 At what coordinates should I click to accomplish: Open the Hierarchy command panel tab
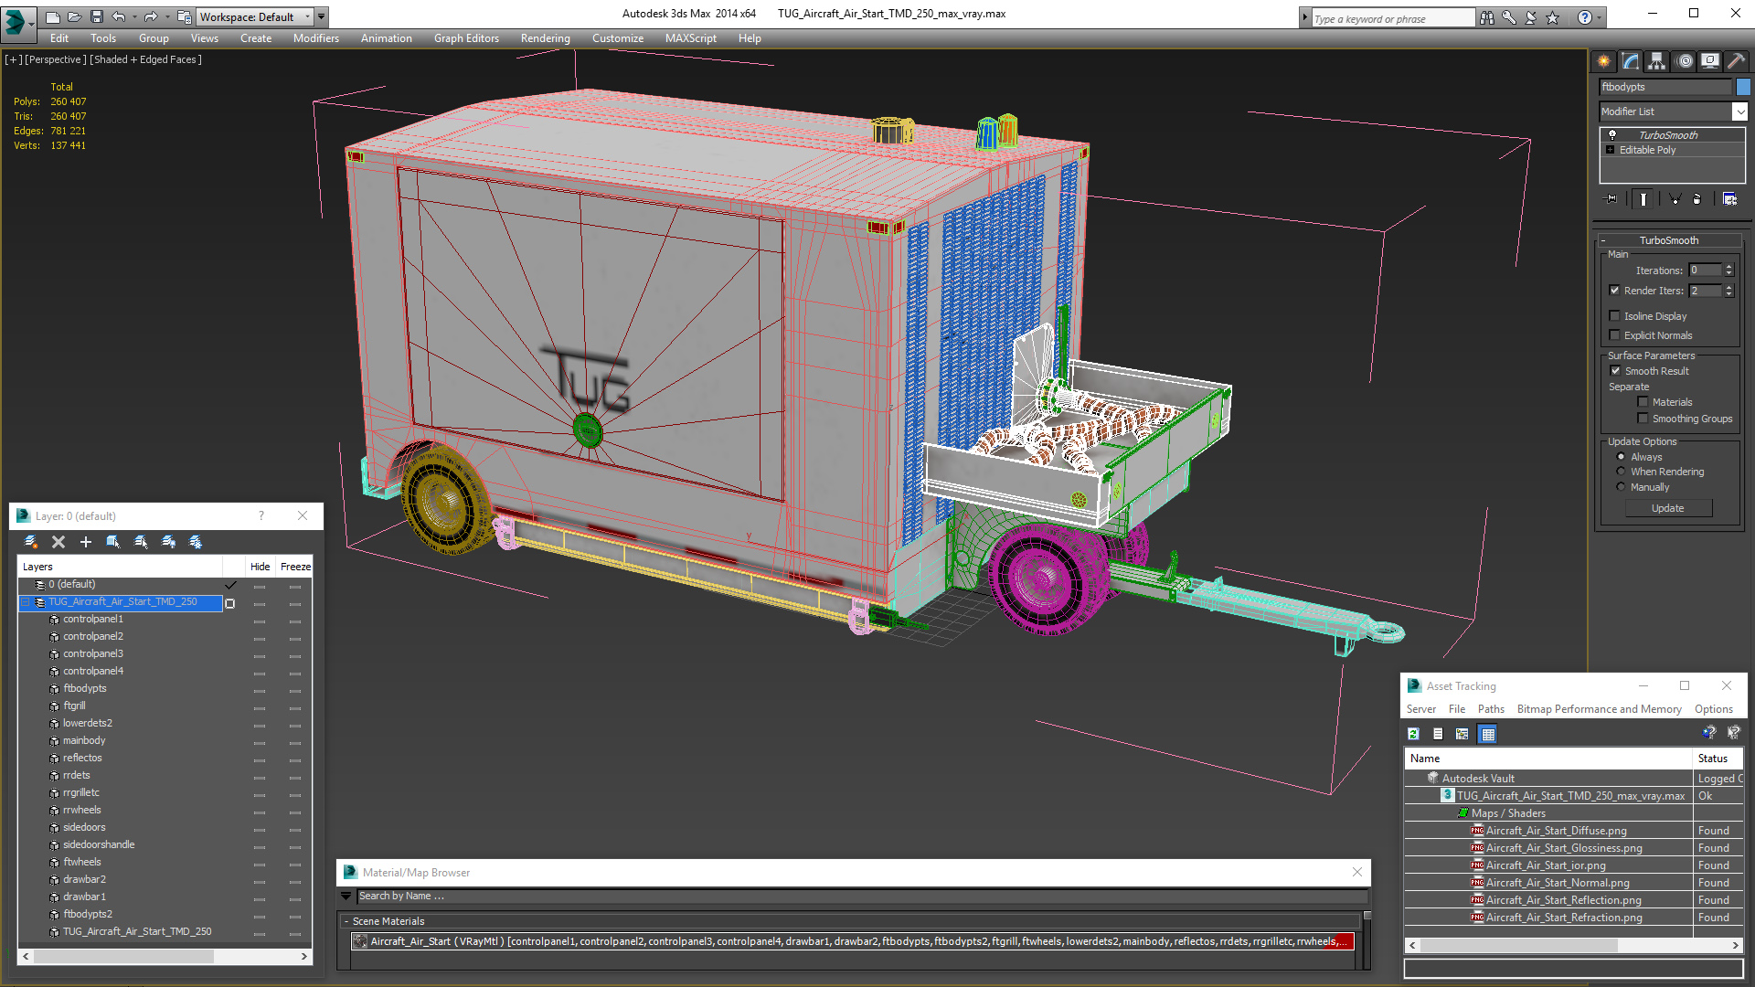coord(1657,61)
